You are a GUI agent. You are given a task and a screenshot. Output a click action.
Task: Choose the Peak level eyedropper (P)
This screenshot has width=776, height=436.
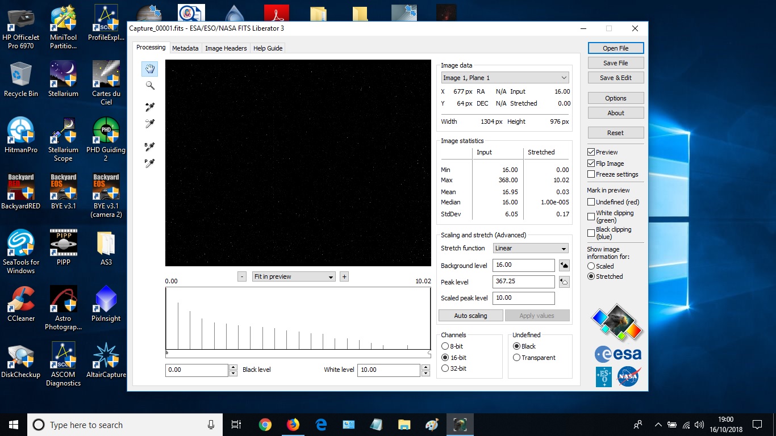tap(150, 163)
